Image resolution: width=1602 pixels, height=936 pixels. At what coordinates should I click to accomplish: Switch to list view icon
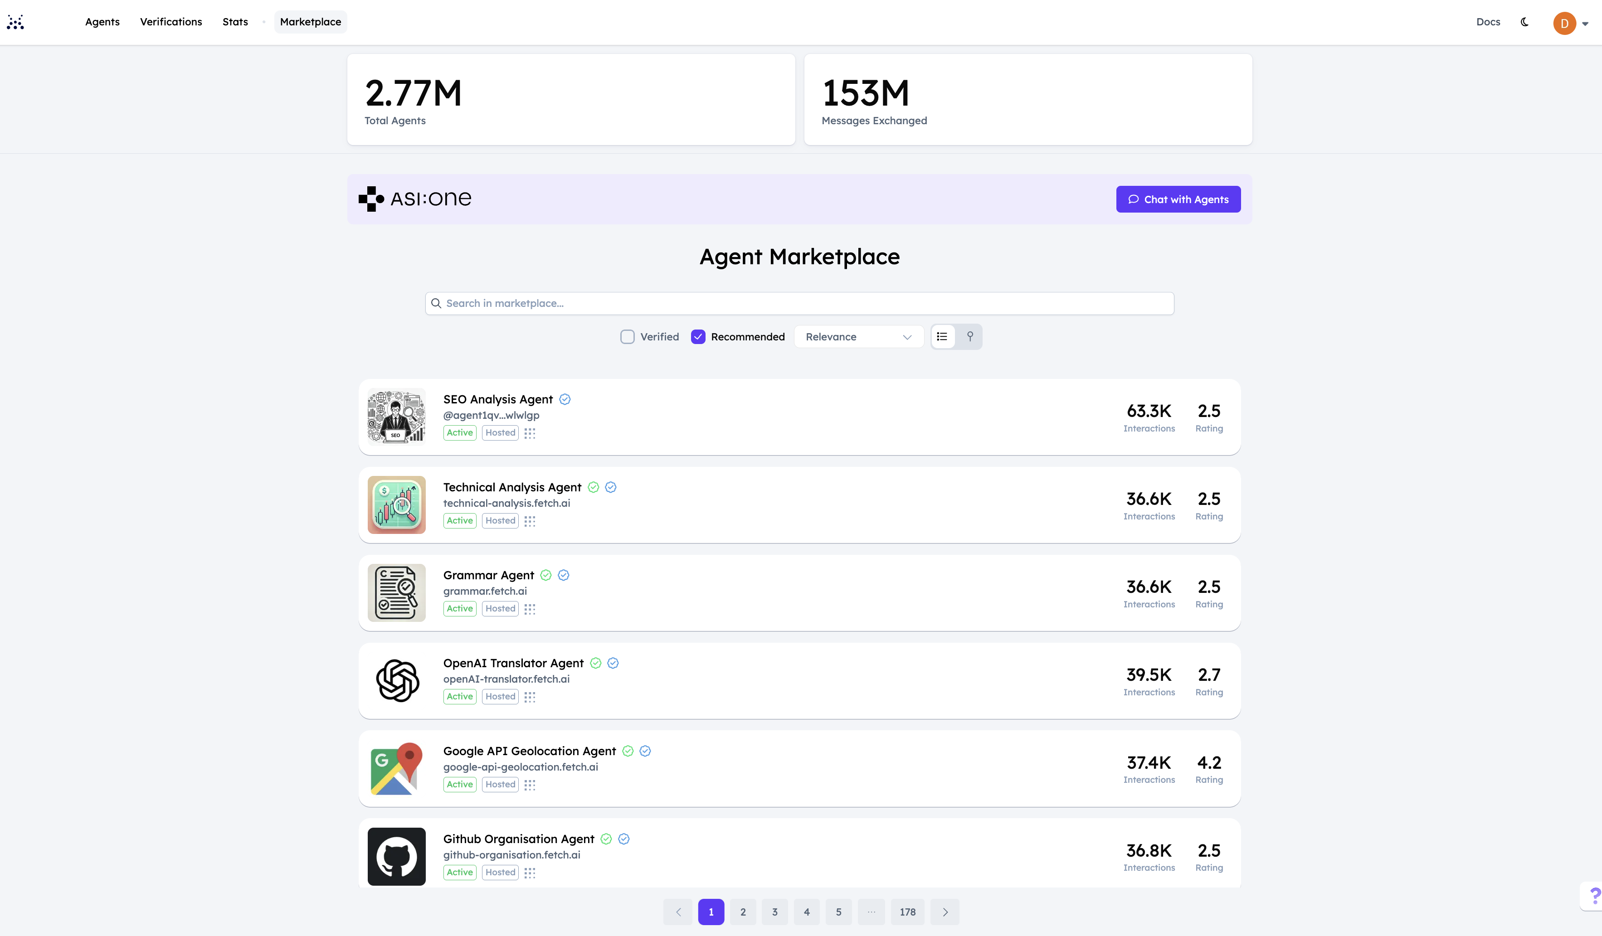(942, 337)
